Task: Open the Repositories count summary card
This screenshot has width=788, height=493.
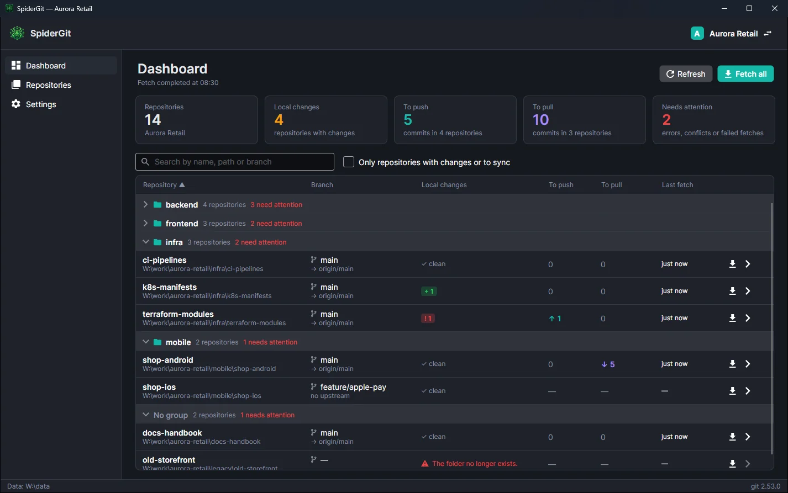Action: point(197,120)
